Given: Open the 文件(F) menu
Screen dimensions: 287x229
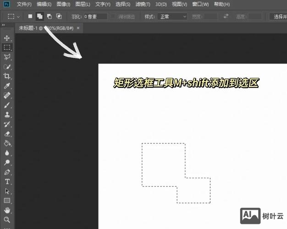Looking at the screenshot, I should [24, 4].
